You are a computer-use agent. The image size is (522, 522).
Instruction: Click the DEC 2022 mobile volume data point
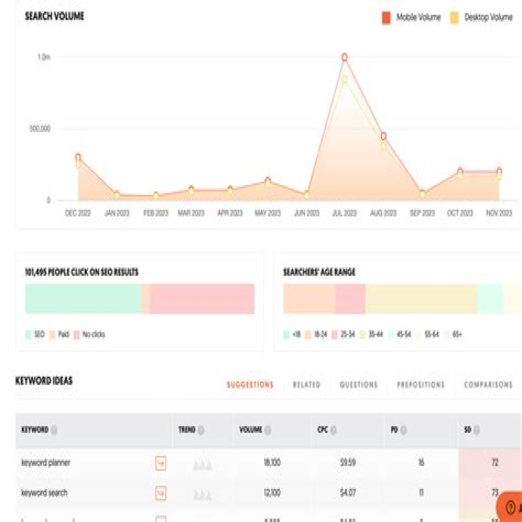point(78,157)
